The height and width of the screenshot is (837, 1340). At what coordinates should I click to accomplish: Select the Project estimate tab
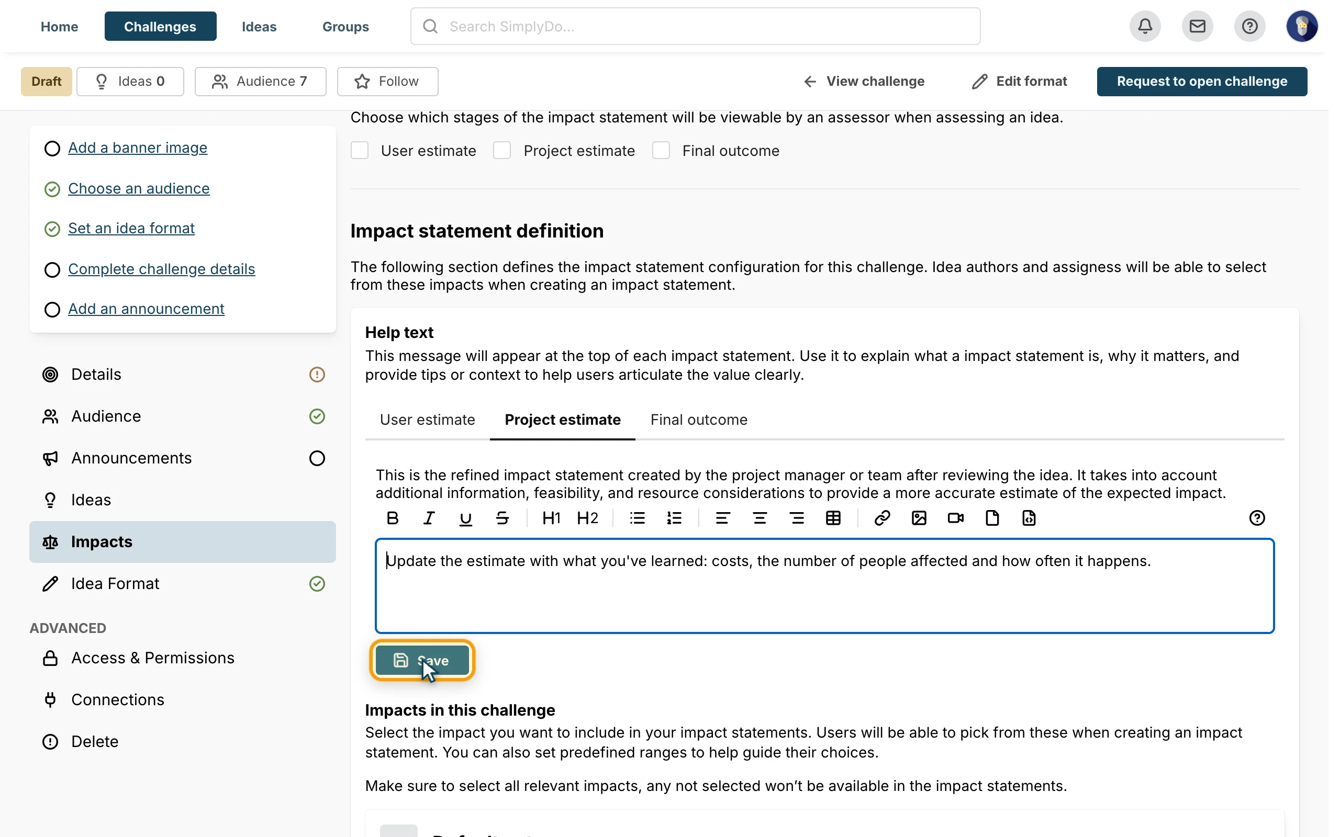pyautogui.click(x=563, y=420)
